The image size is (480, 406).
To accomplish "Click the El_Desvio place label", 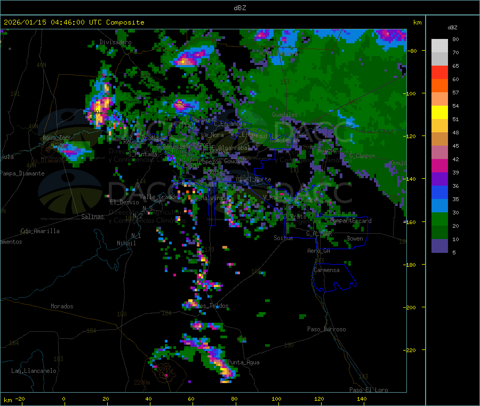I will (x=124, y=202).
